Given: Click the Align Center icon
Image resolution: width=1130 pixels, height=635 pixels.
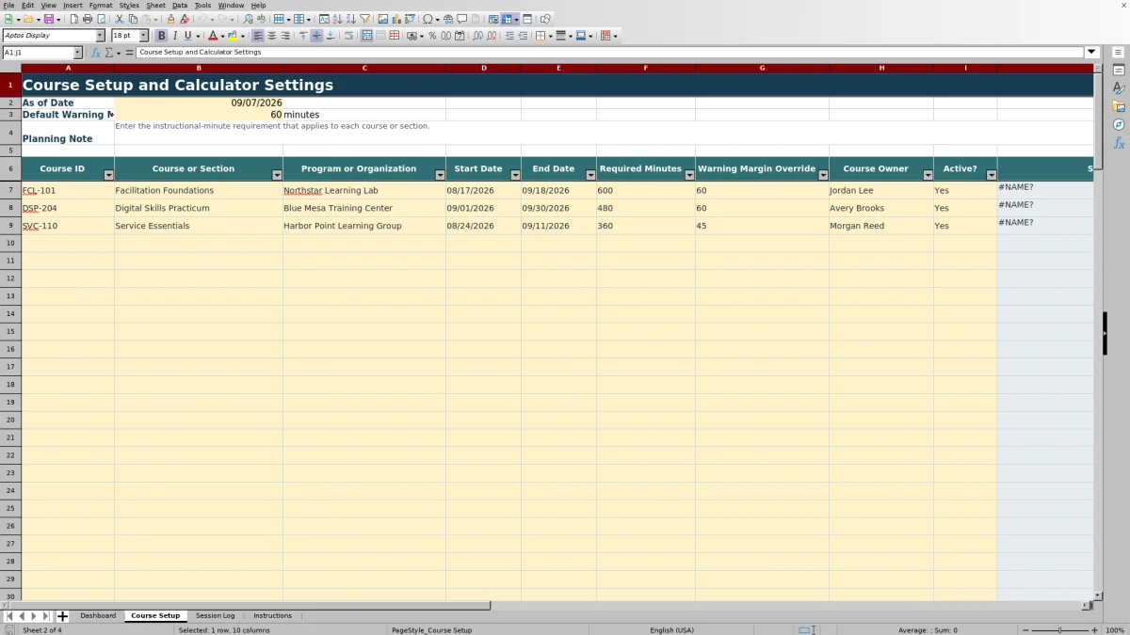Looking at the screenshot, I should 271,36.
